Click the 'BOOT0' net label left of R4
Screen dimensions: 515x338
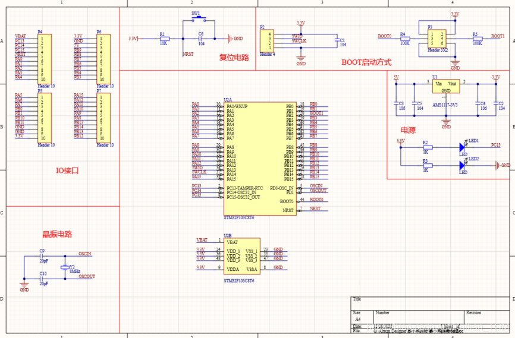point(385,36)
